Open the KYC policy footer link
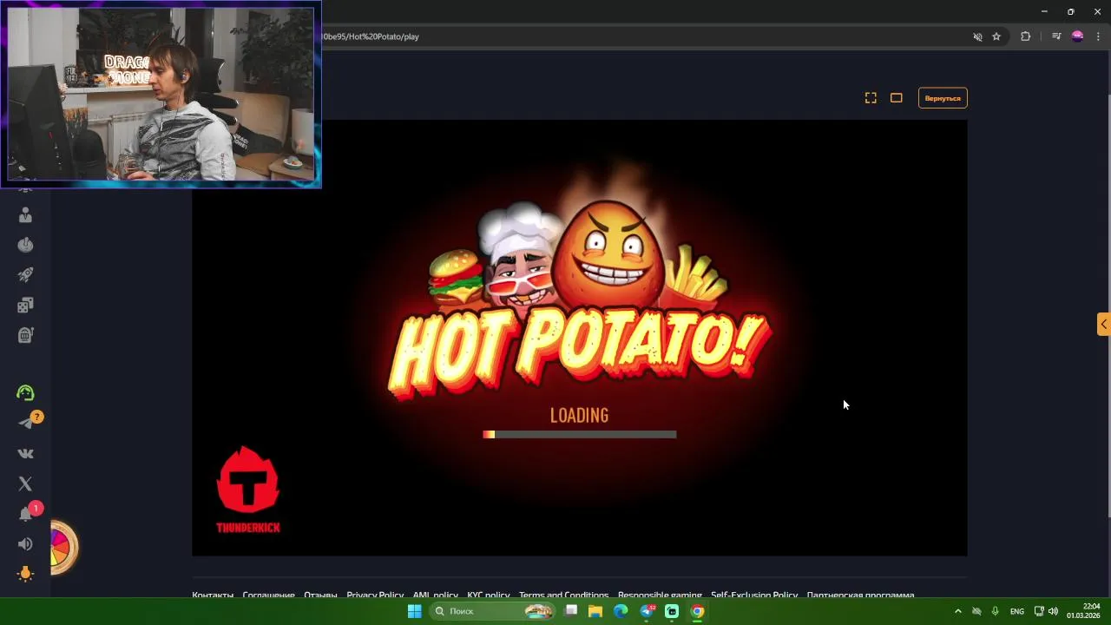The height and width of the screenshot is (625, 1111). (x=489, y=595)
